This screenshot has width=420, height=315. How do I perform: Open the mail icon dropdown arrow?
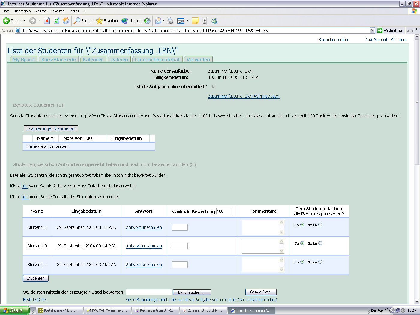point(163,21)
